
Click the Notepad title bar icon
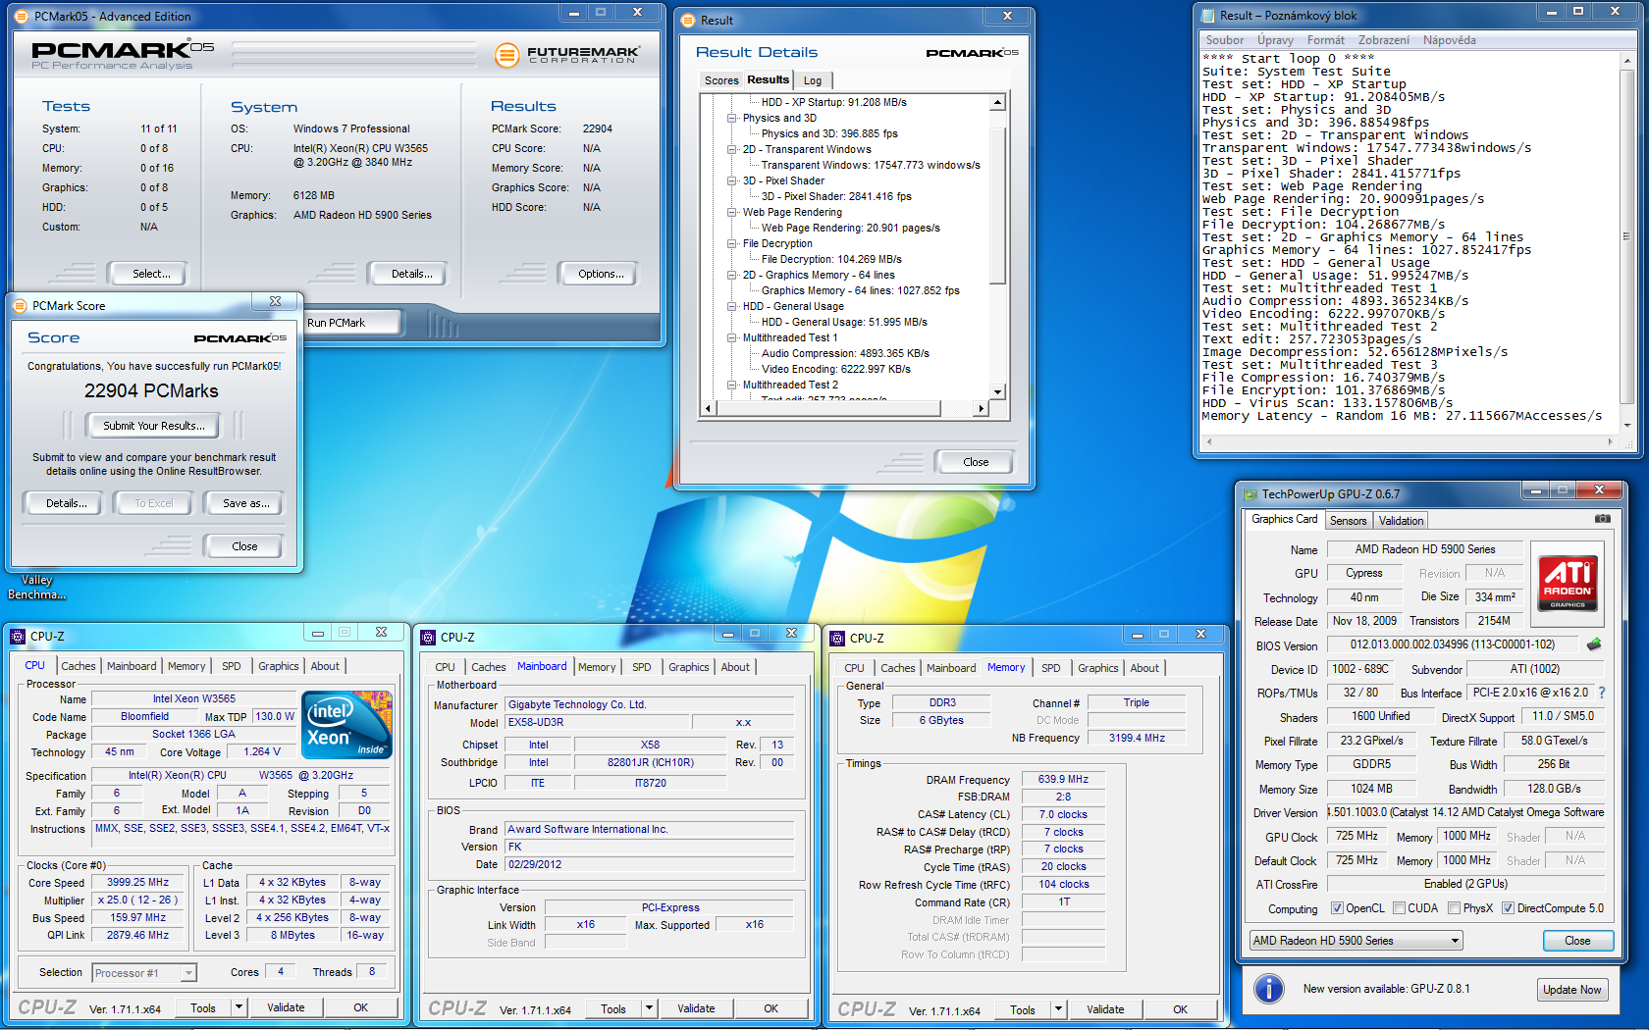1207,15
